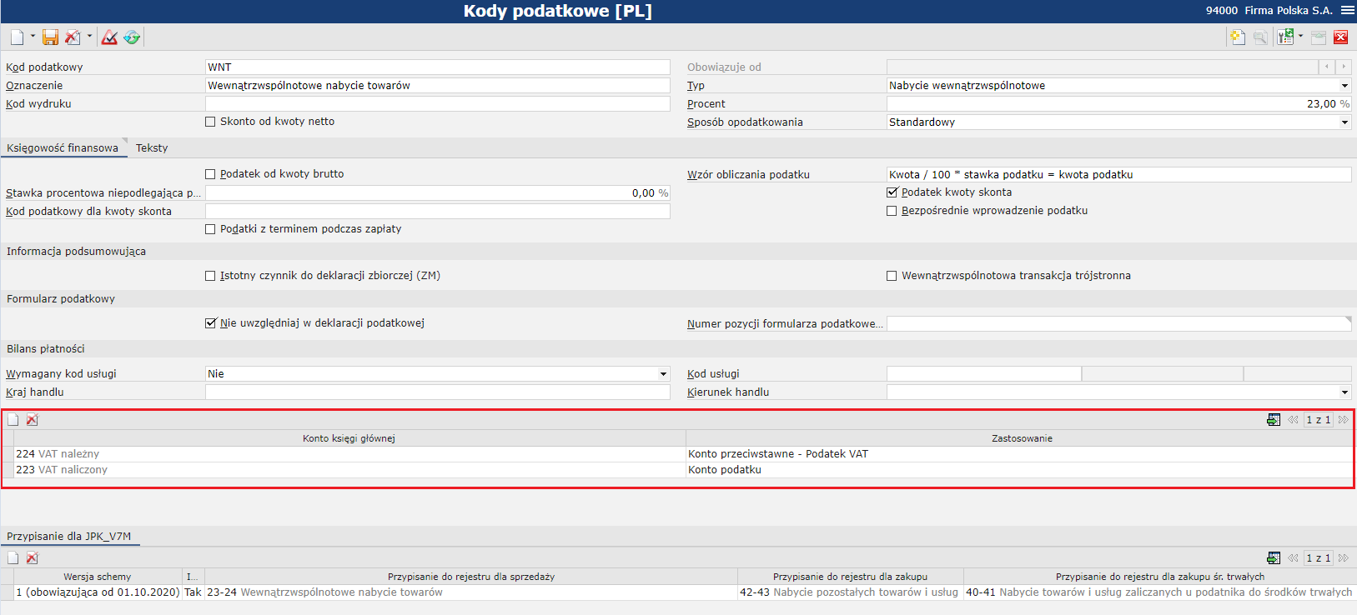Click the document search preview icon

[1260, 37]
